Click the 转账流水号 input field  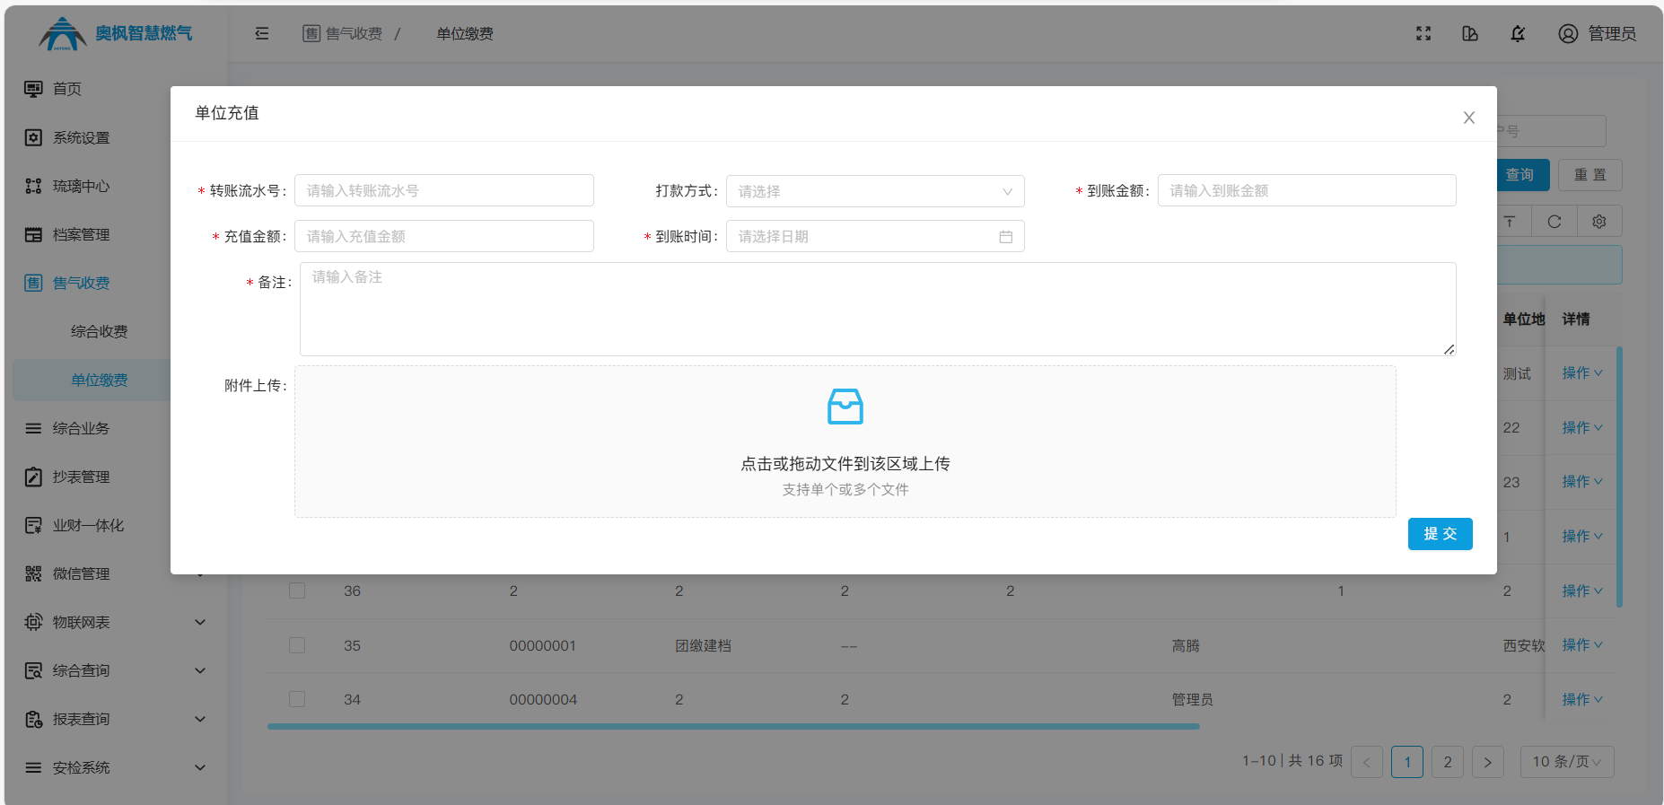(444, 190)
